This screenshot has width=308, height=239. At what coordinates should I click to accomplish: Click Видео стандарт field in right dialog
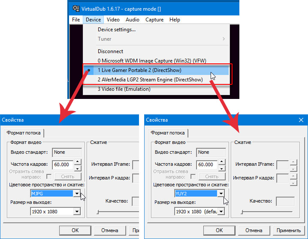[x=211, y=152]
